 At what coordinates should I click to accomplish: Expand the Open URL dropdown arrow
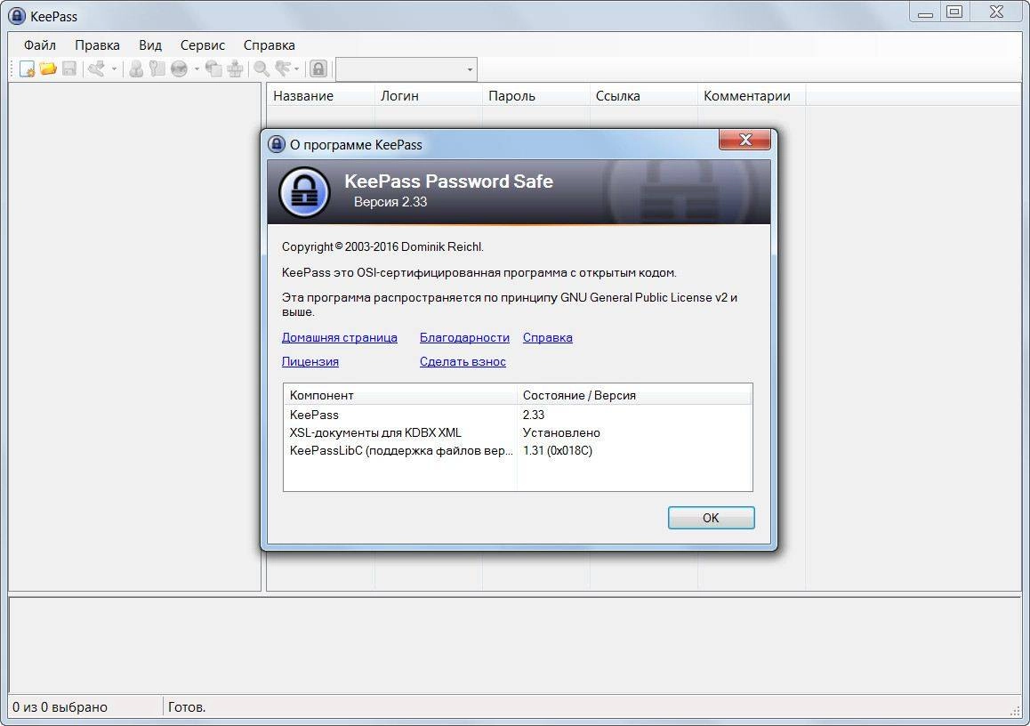tap(197, 69)
